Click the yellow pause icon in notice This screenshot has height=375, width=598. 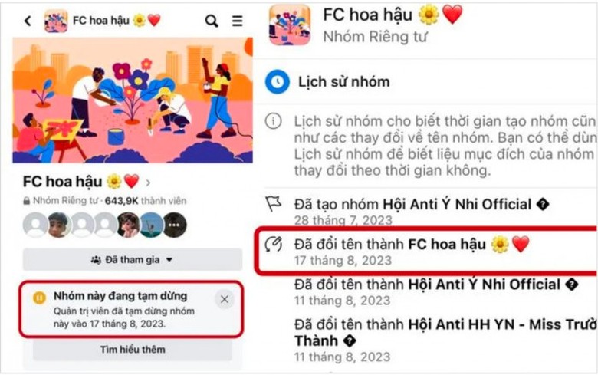[39, 298]
